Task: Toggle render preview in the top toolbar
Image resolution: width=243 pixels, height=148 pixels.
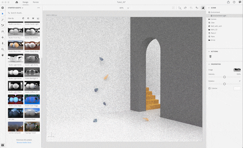Action: [203, 8]
